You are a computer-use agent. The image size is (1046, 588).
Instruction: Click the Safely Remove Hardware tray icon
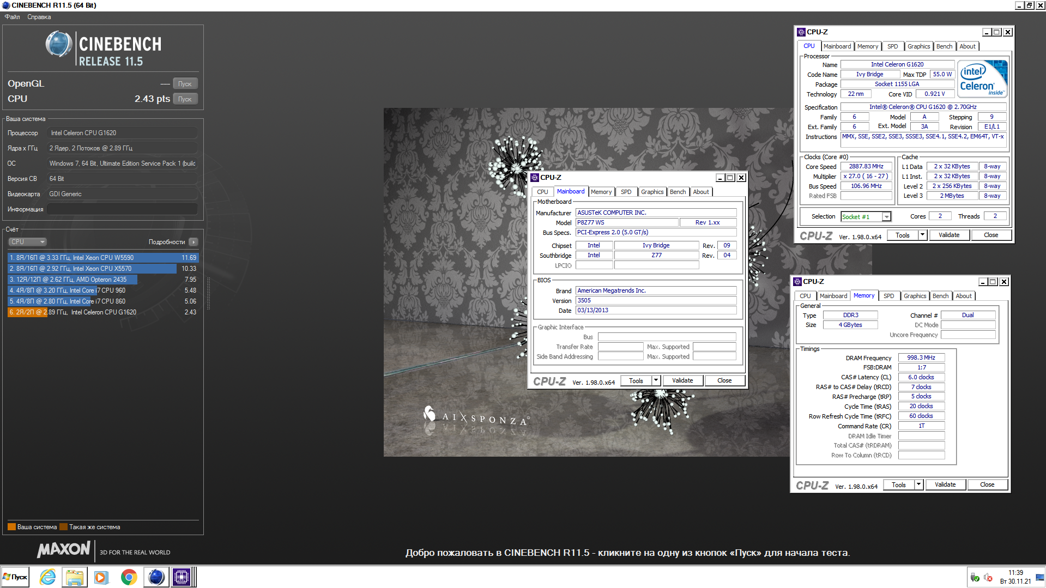[975, 577]
